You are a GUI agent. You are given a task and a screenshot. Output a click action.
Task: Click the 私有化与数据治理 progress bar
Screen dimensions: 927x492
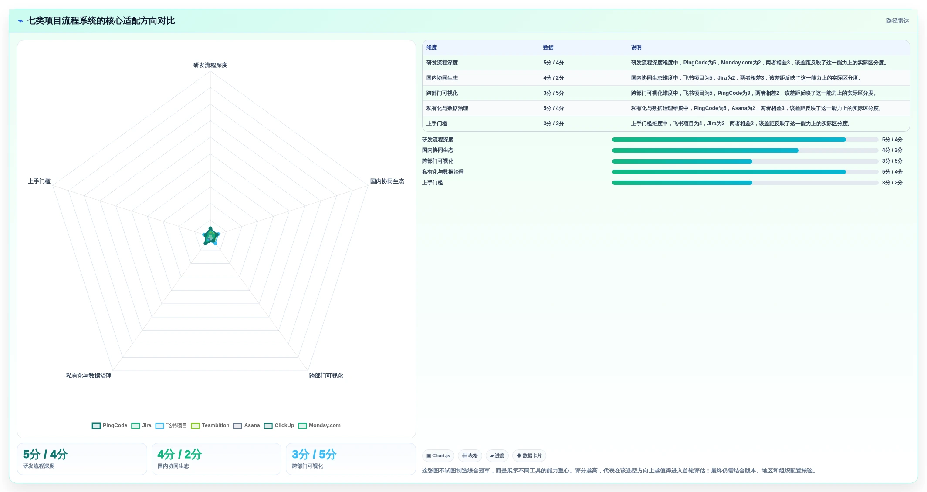[745, 172]
